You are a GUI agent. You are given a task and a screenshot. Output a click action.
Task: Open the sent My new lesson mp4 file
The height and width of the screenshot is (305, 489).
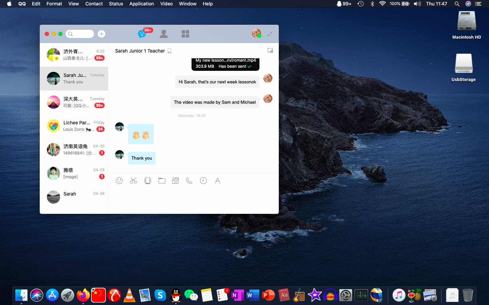point(225,64)
